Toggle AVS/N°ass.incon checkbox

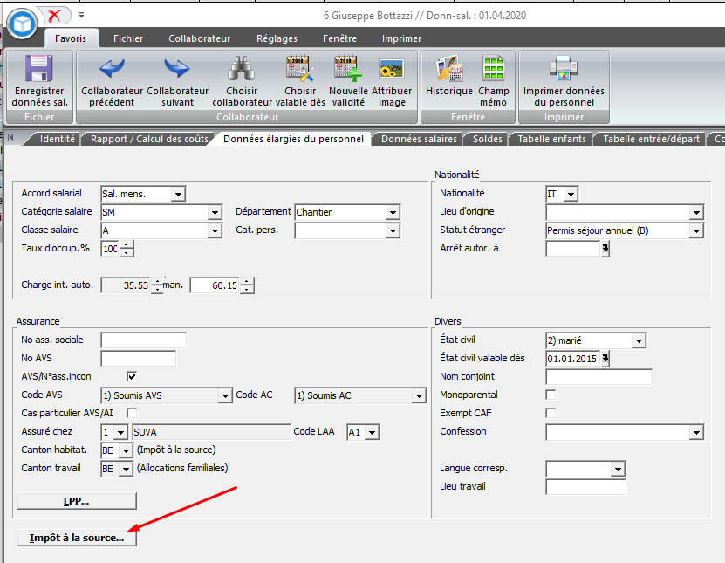(132, 376)
